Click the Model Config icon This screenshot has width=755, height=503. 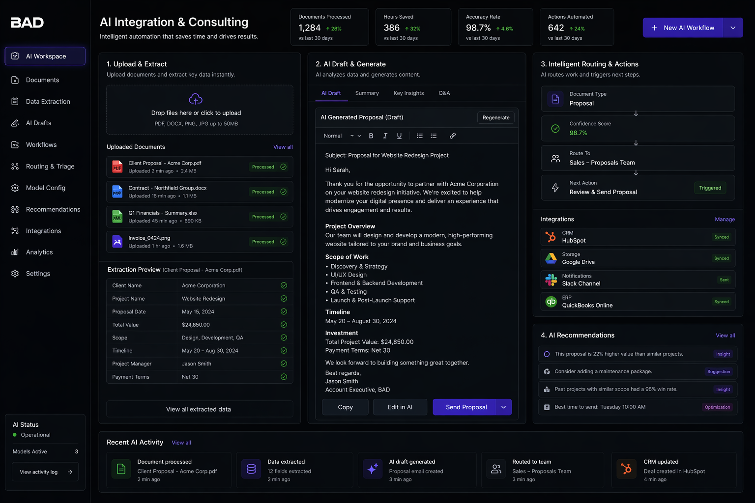(x=15, y=188)
